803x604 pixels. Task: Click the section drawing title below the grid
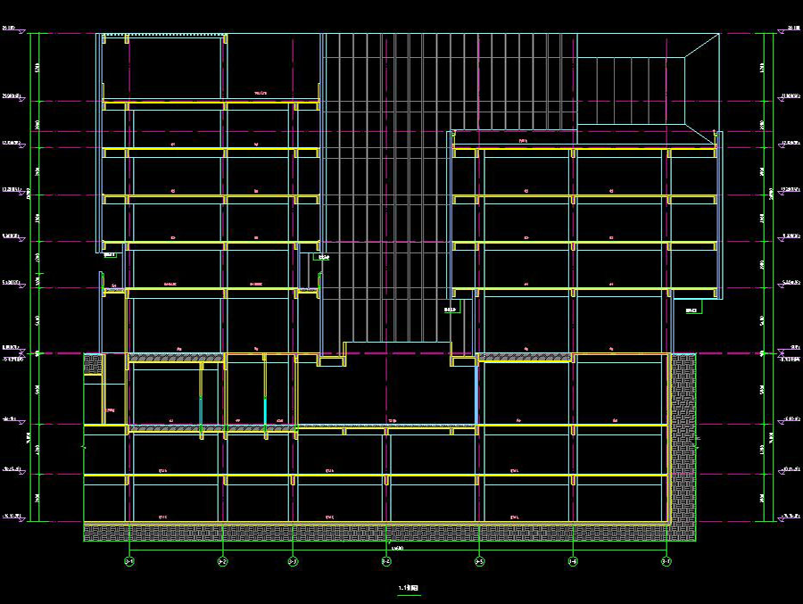point(409,589)
